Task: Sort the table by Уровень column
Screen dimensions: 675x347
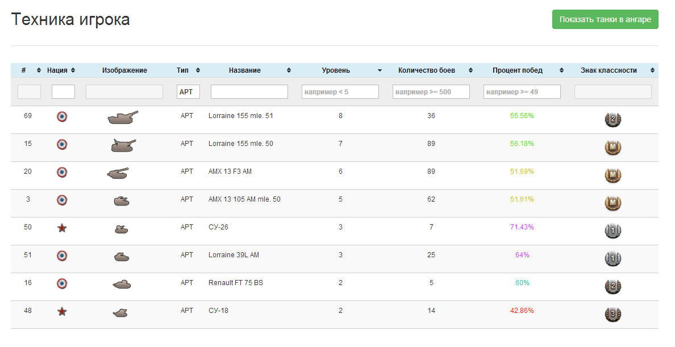Action: click(x=340, y=70)
